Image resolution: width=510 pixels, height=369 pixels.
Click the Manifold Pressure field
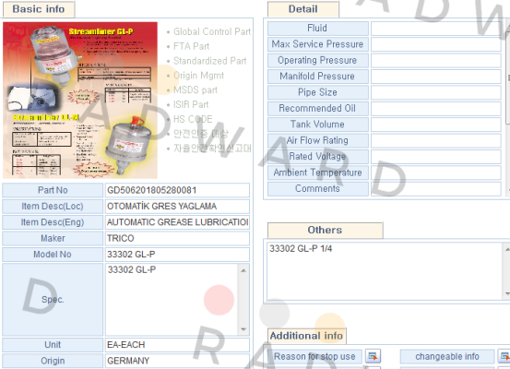pyautogui.click(x=436, y=77)
